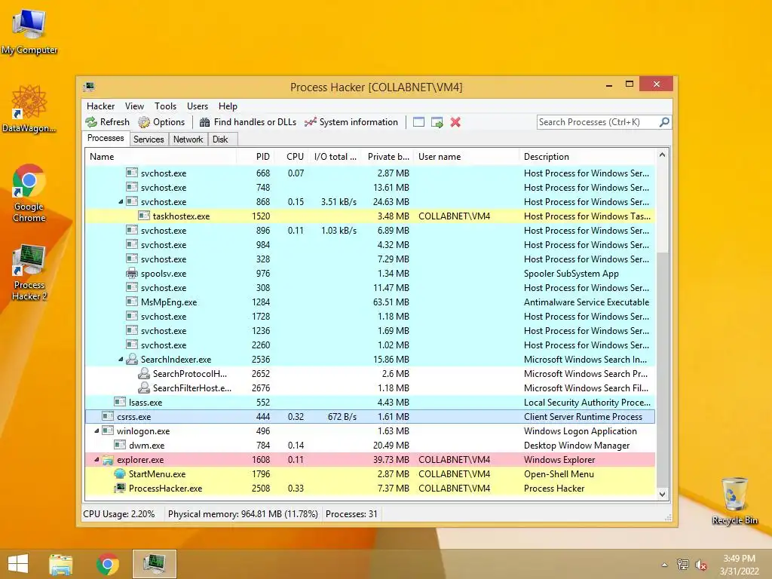This screenshot has width=772, height=579.
Task: Collapse the explorer.exe tree node
Action: coord(96,460)
